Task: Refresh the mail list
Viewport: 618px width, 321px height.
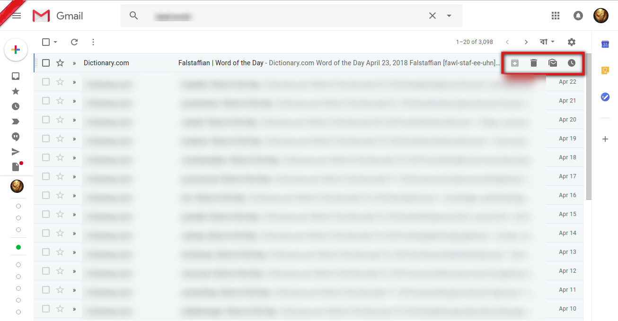Action: click(x=74, y=42)
